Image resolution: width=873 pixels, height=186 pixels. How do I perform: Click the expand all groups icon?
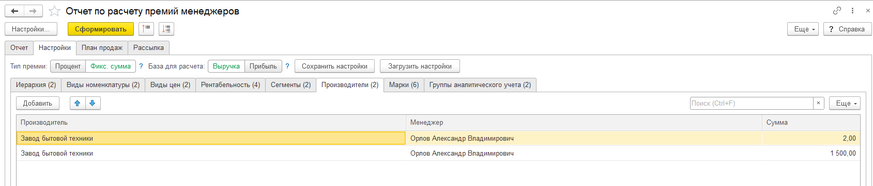pos(166,29)
